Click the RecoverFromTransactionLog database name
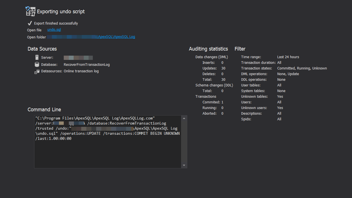 [87, 65]
